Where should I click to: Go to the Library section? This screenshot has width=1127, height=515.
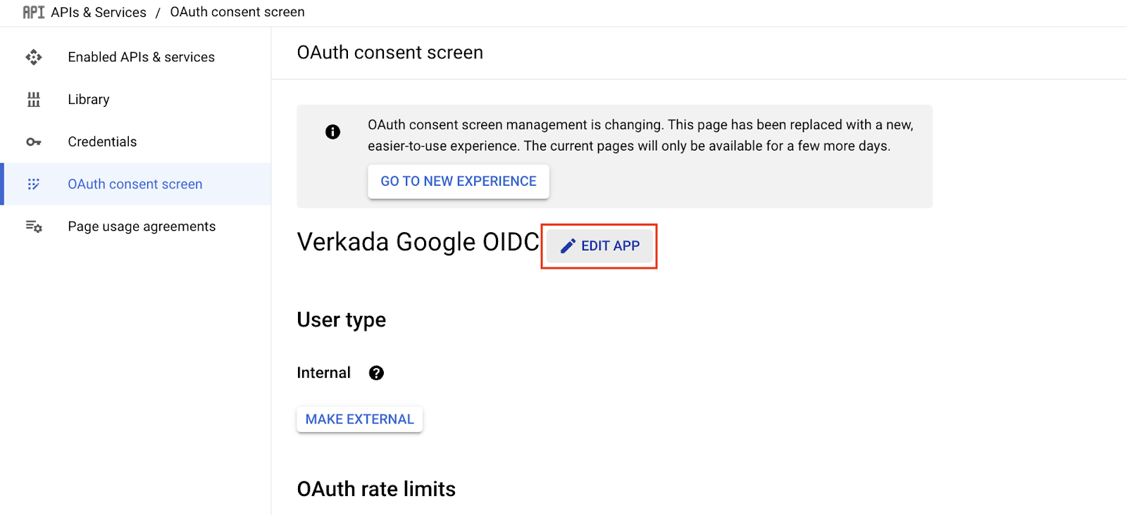point(89,99)
